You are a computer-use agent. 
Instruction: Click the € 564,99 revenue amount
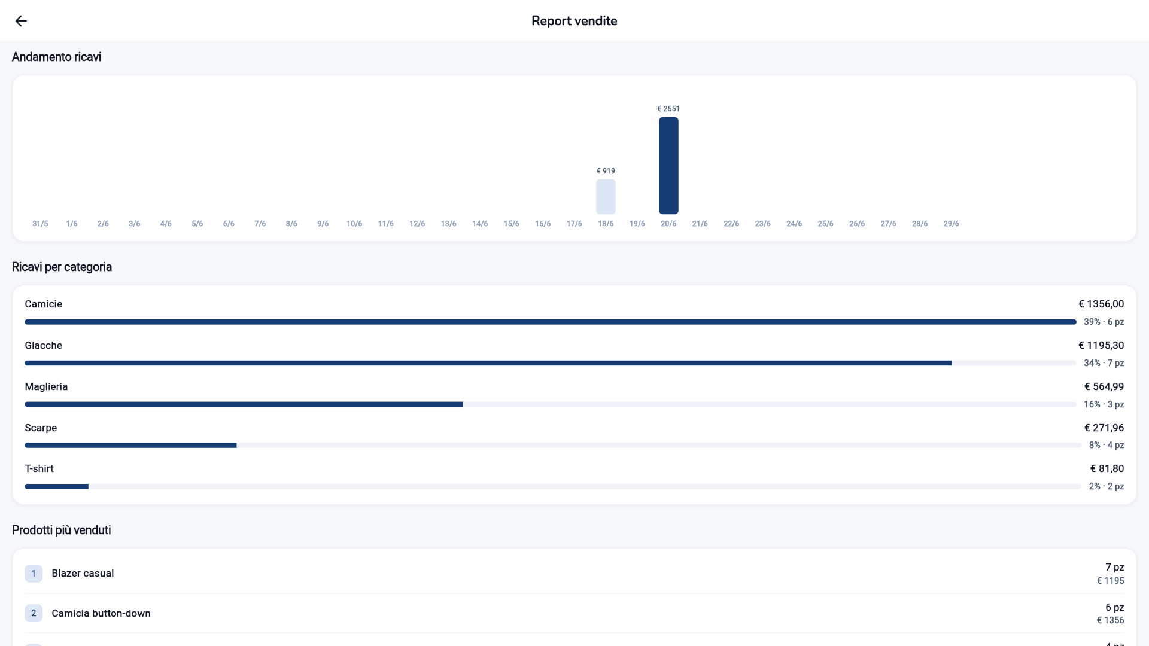tap(1104, 386)
